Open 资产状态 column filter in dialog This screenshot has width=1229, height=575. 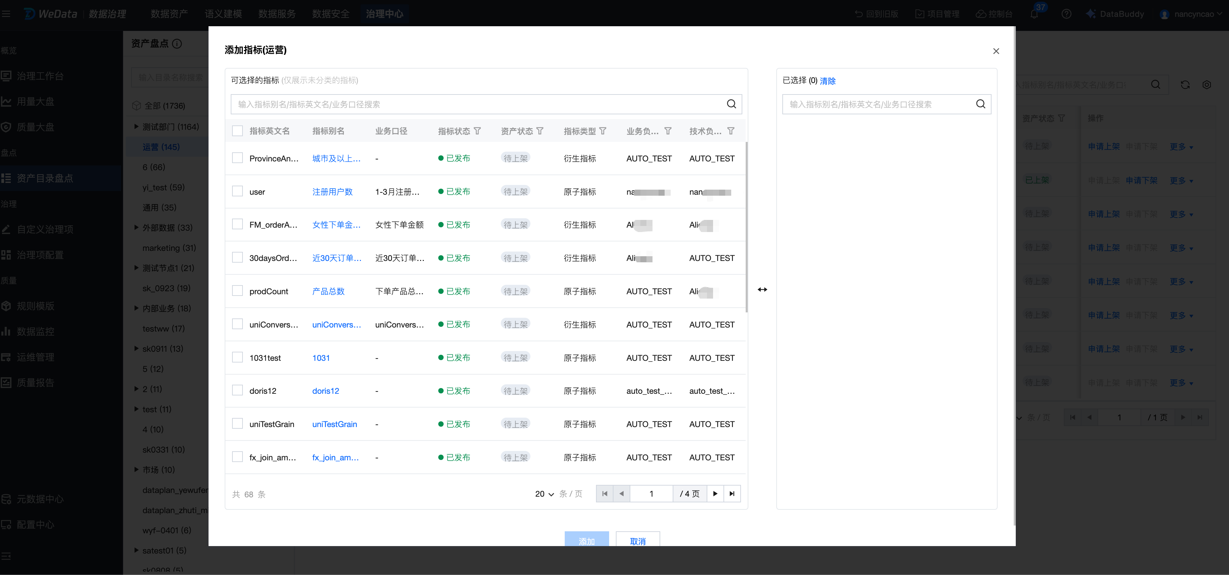pyautogui.click(x=539, y=131)
